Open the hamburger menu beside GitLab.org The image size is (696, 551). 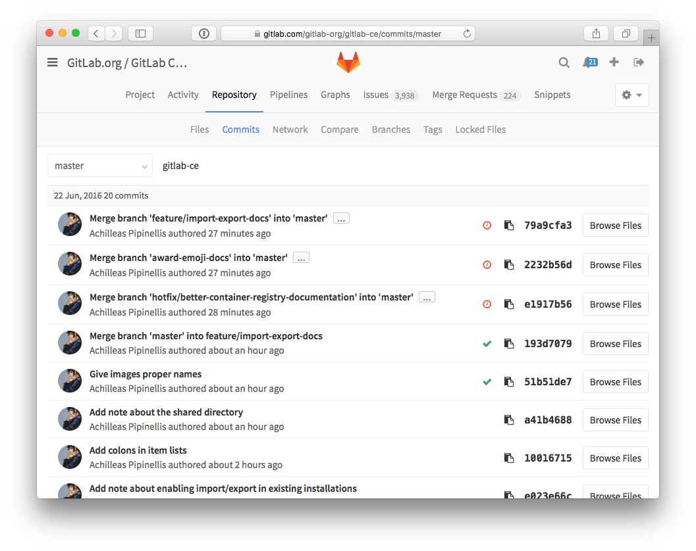click(x=52, y=62)
